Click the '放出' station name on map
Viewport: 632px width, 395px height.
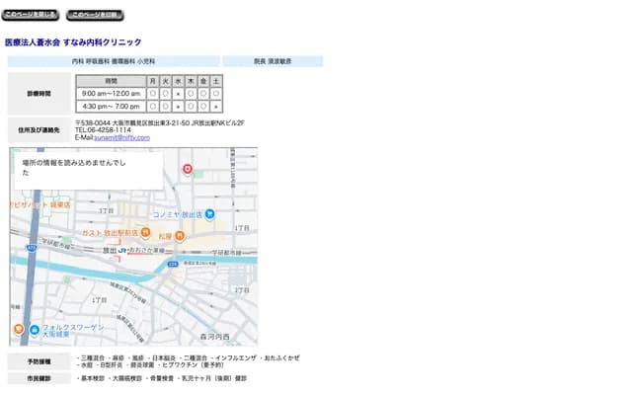coord(110,250)
